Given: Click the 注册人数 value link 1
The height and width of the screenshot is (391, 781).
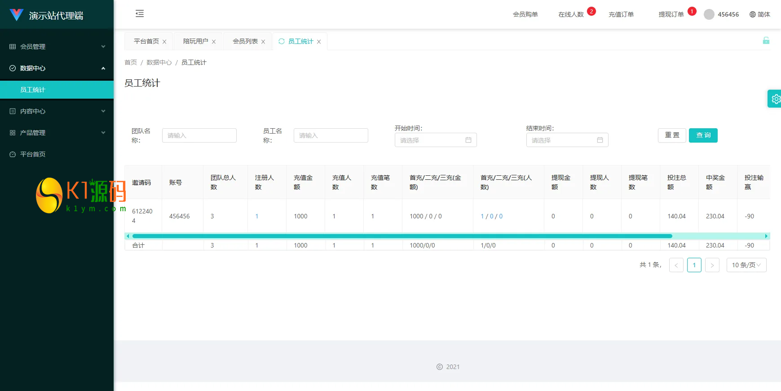Looking at the screenshot, I should coord(257,216).
